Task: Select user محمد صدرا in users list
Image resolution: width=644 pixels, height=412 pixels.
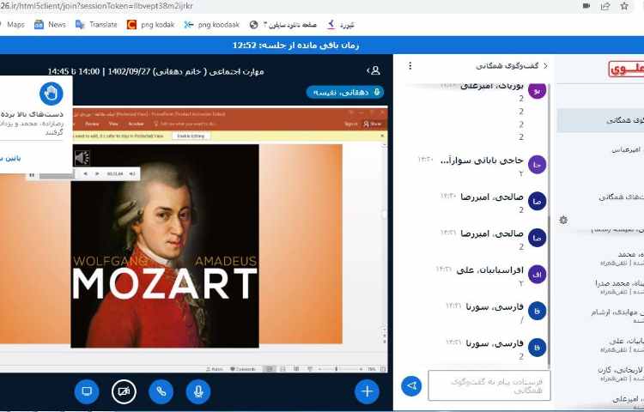Action: 618,288
